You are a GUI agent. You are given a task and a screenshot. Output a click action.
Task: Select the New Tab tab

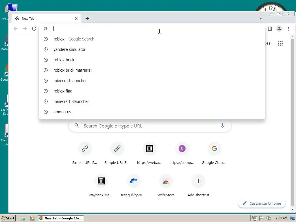tap(47, 18)
